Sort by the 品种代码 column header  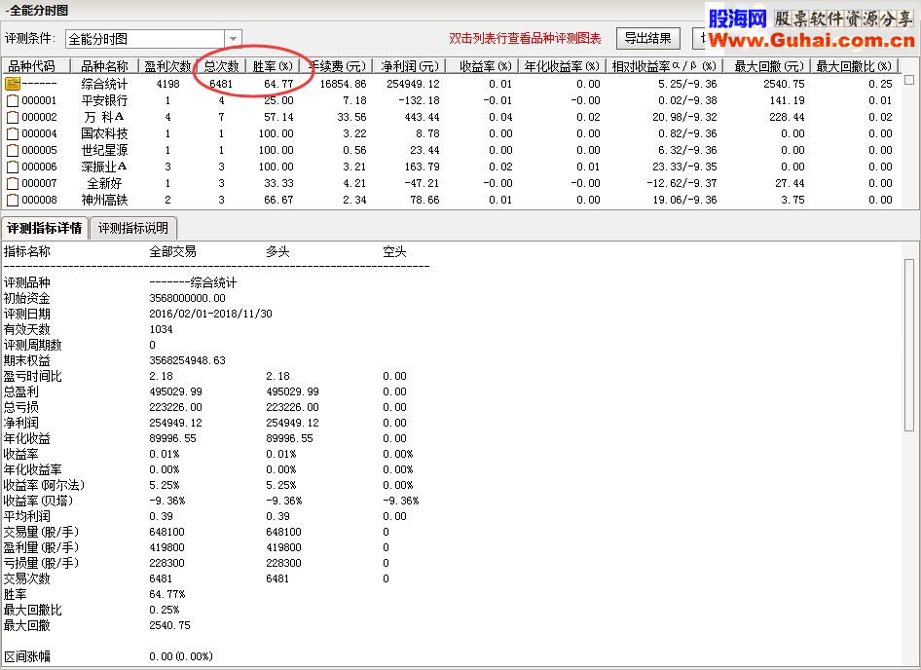pyautogui.click(x=36, y=66)
